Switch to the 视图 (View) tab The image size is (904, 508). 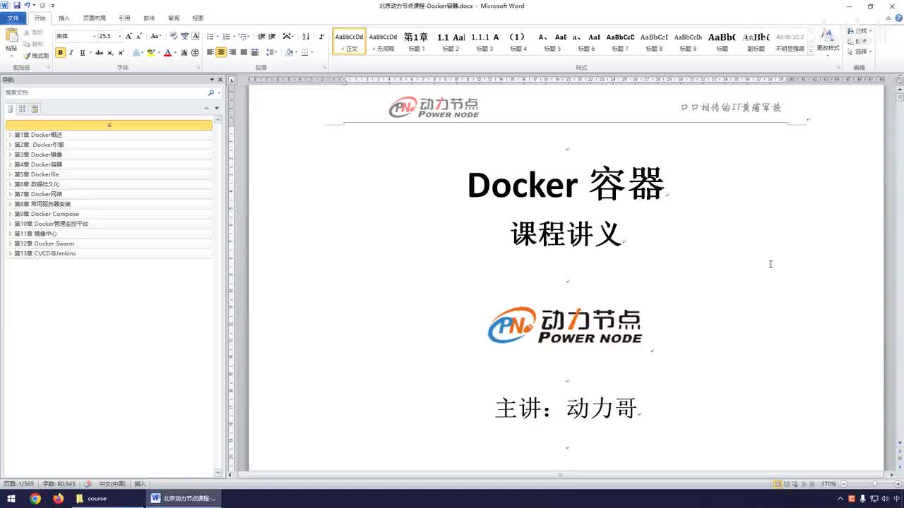198,18
